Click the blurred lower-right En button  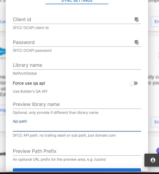pos(155,122)
